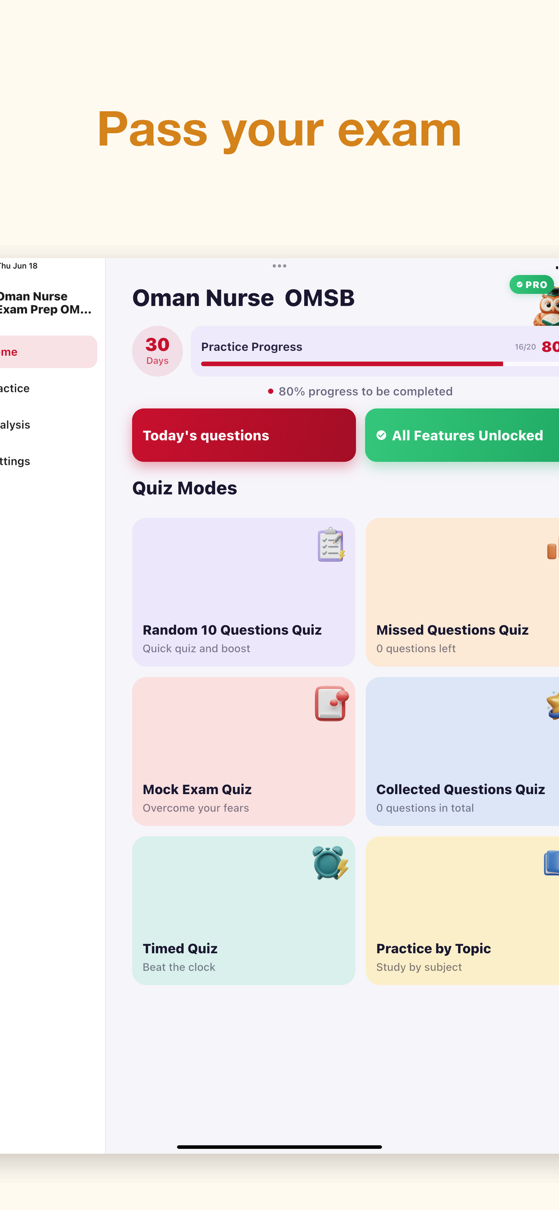This screenshot has width=559, height=1210.
Task: Open the Practice by Topic card
Action: coord(462,910)
